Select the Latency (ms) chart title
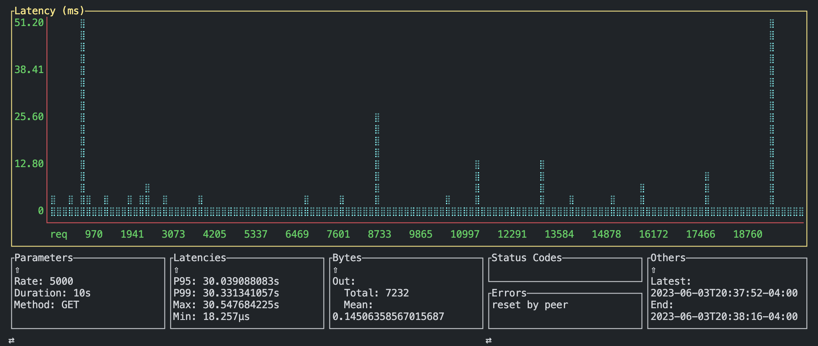Image resolution: width=818 pixels, height=346 pixels. [49, 11]
